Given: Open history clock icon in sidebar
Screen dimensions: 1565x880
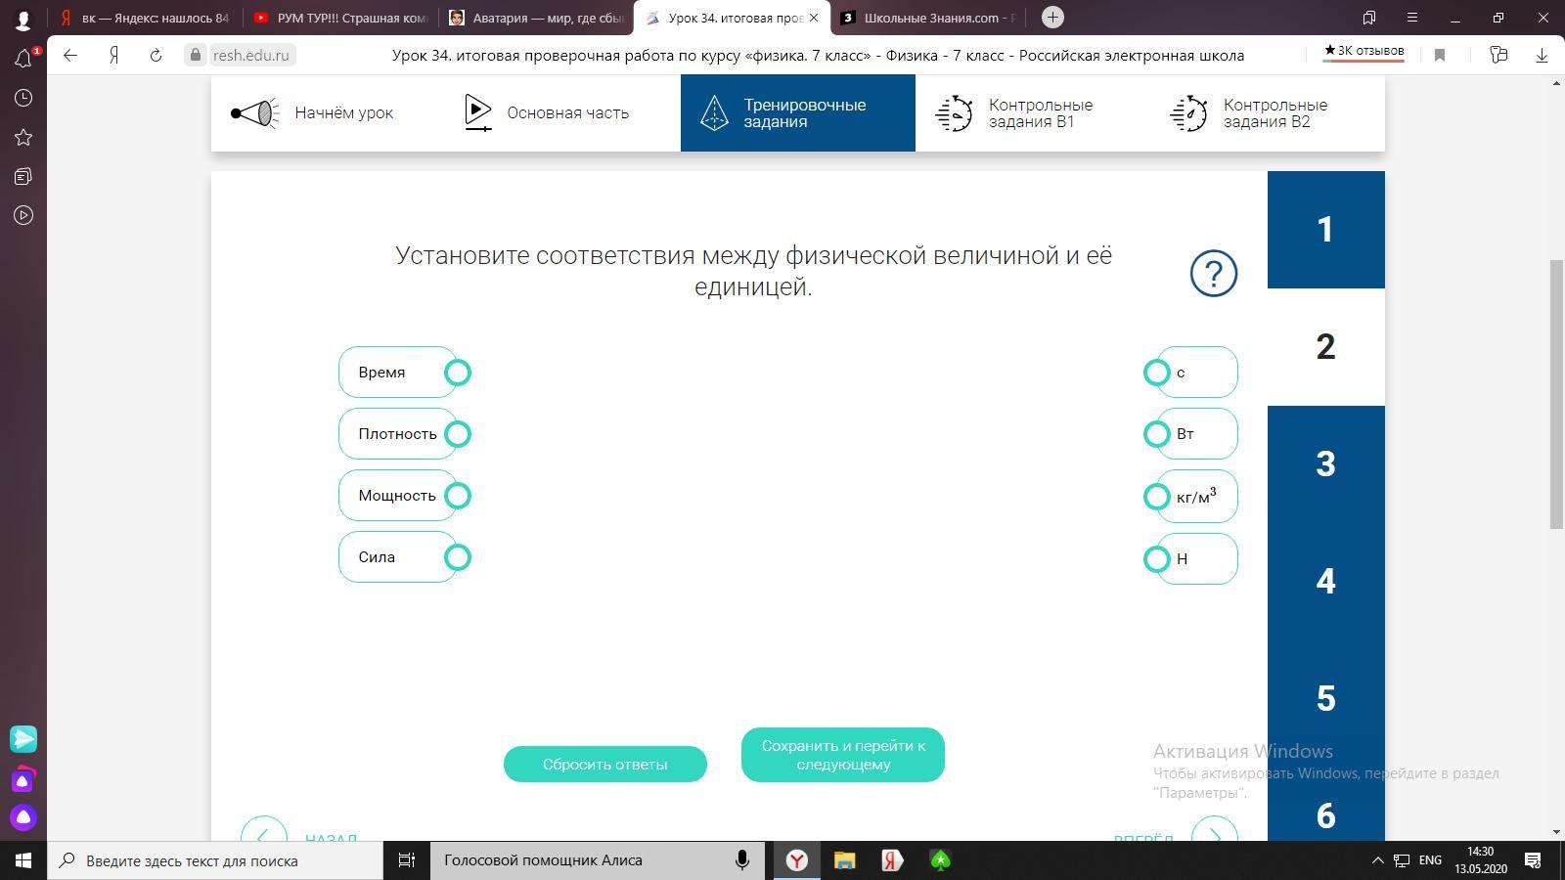Looking at the screenshot, I should [x=23, y=98].
